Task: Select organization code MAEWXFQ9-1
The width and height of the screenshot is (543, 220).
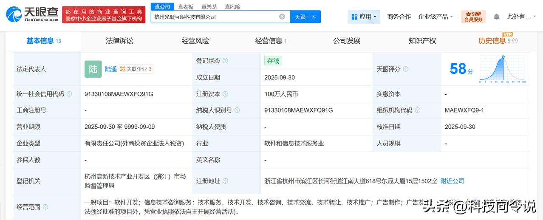Action: coord(464,110)
